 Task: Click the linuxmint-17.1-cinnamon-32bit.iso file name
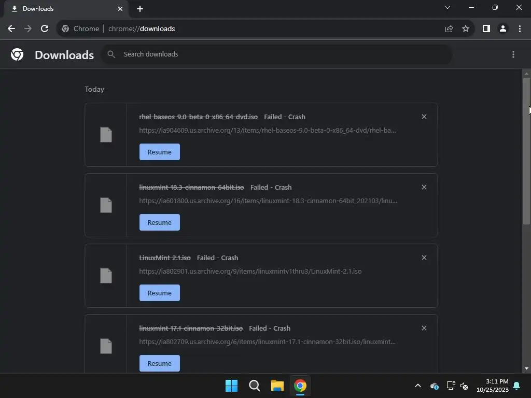pos(191,328)
